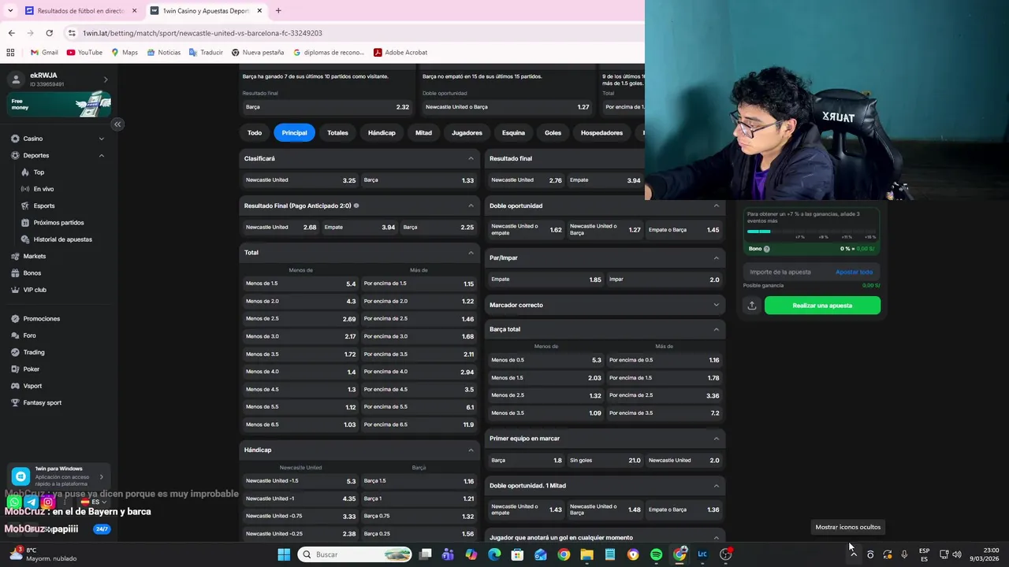Open the ES language selector
This screenshot has height=567, width=1009.
(x=93, y=502)
